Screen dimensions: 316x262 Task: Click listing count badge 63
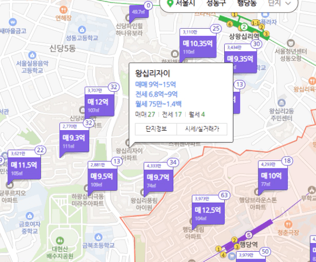(224, 196)
